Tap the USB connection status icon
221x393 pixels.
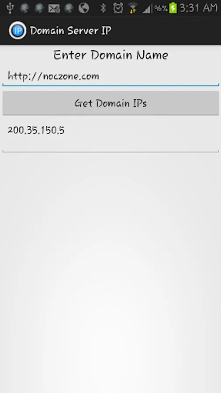point(10,8)
